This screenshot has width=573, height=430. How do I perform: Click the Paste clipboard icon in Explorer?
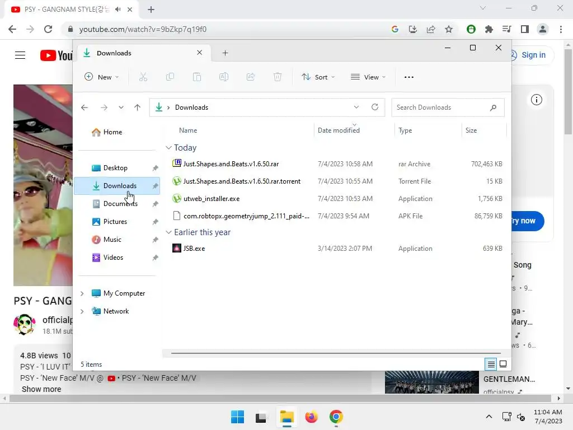pos(196,77)
